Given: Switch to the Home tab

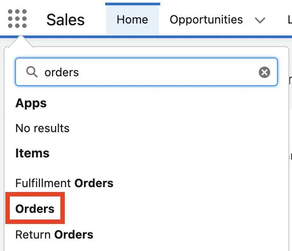Looking at the screenshot, I should coord(132,20).
